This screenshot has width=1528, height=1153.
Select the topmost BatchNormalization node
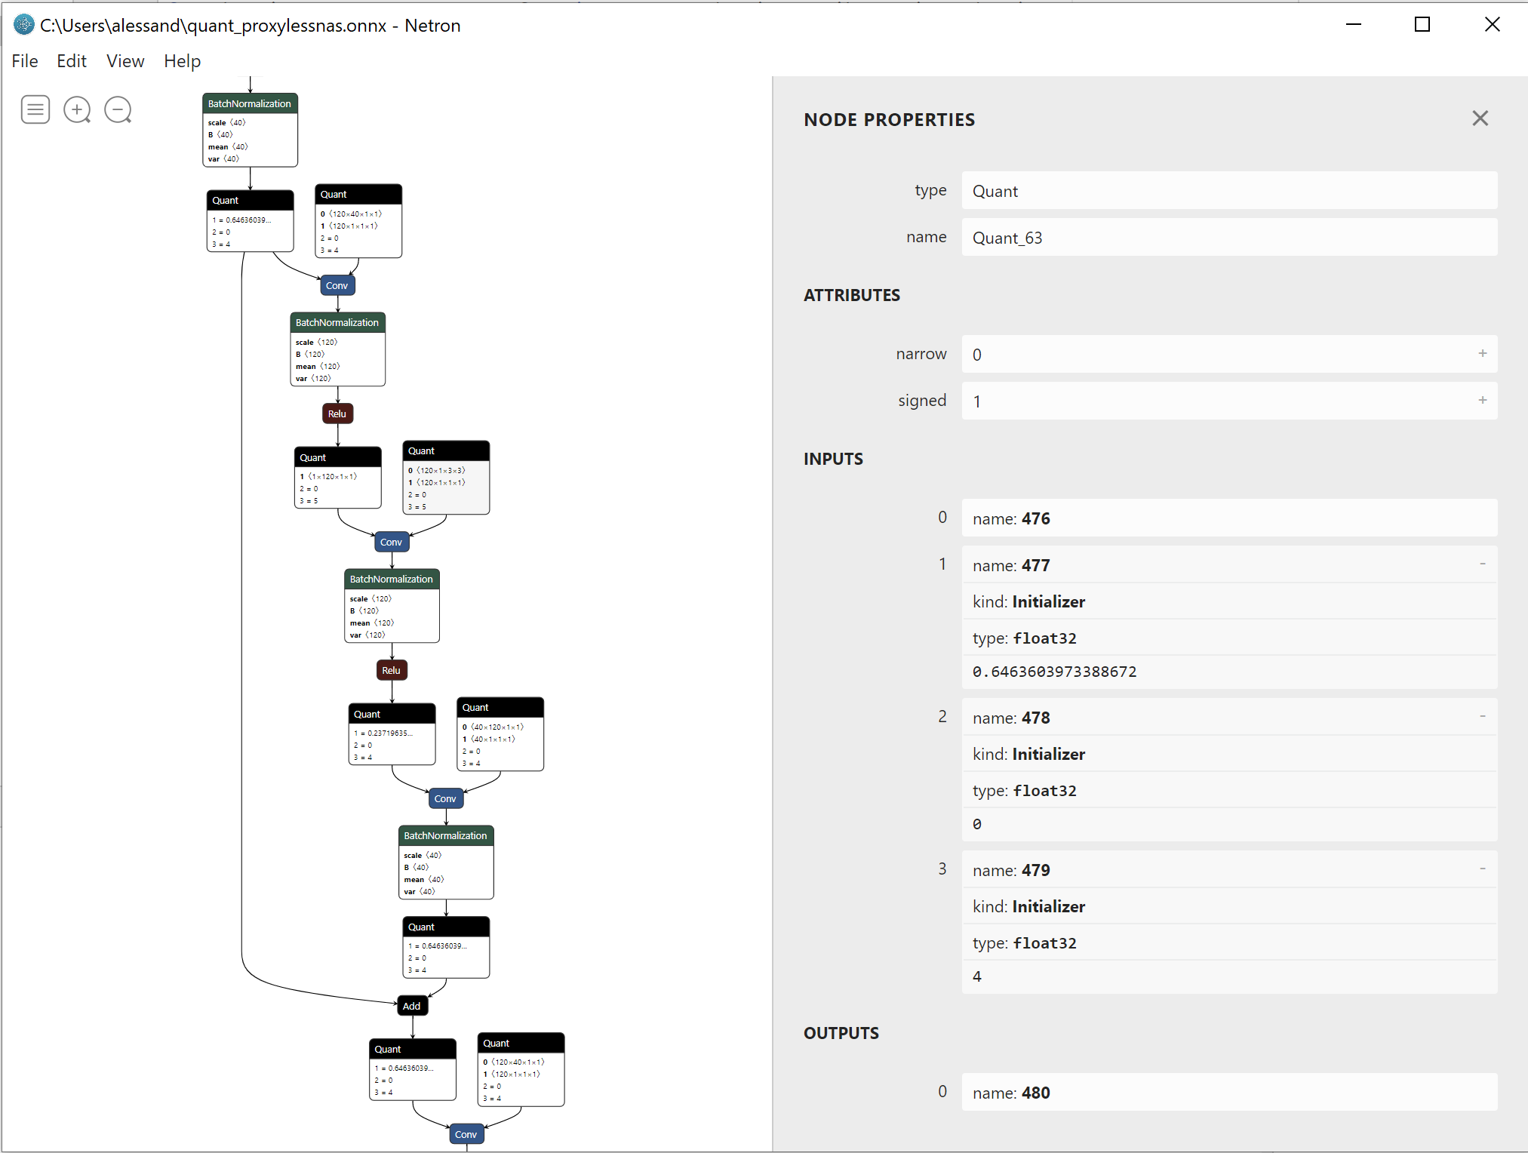click(x=250, y=103)
